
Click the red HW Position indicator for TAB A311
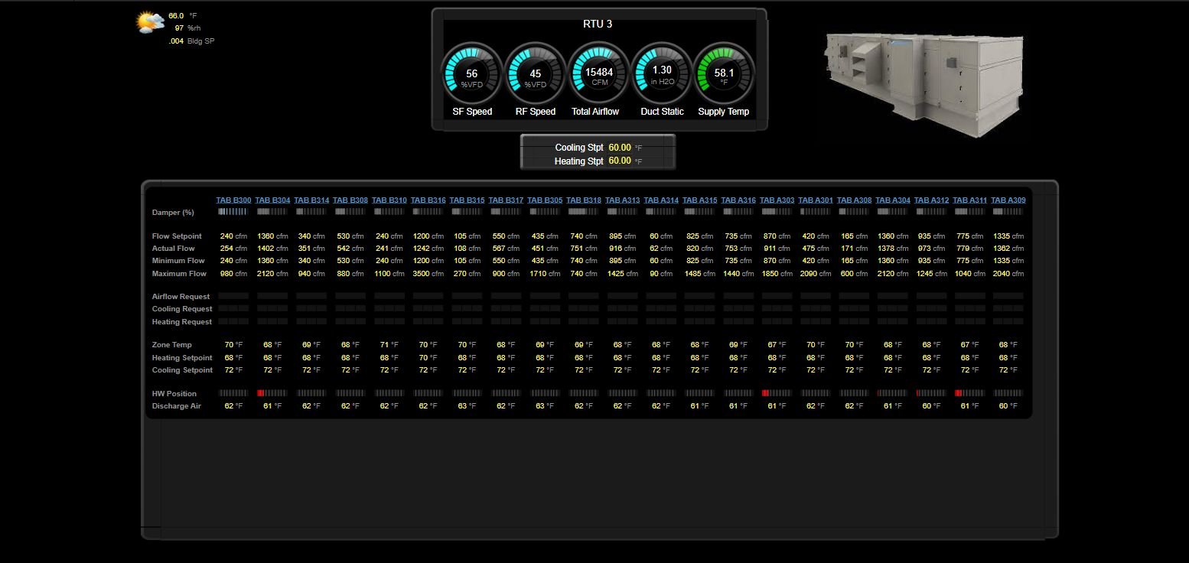click(x=959, y=393)
